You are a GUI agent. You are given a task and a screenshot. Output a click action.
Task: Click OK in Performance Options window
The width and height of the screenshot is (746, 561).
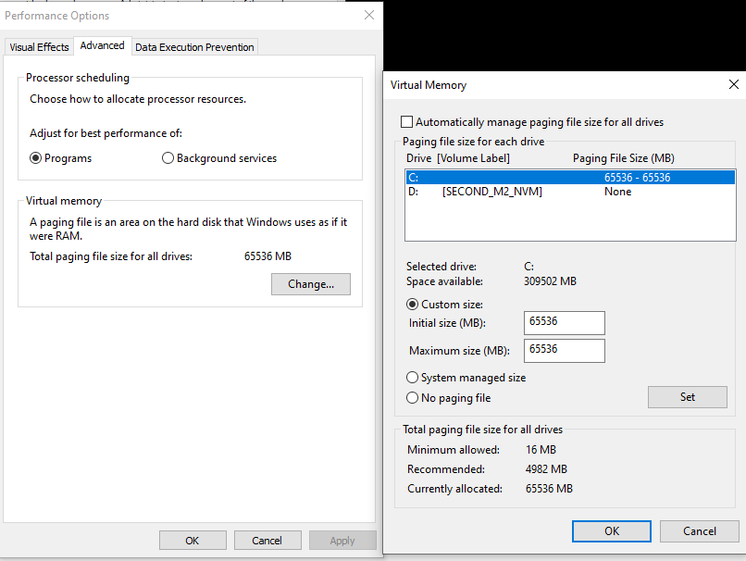193,541
